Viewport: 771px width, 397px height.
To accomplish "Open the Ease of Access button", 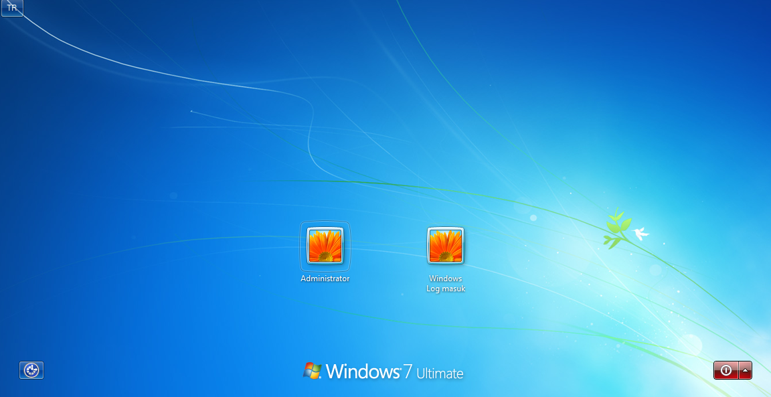I will coord(31,370).
